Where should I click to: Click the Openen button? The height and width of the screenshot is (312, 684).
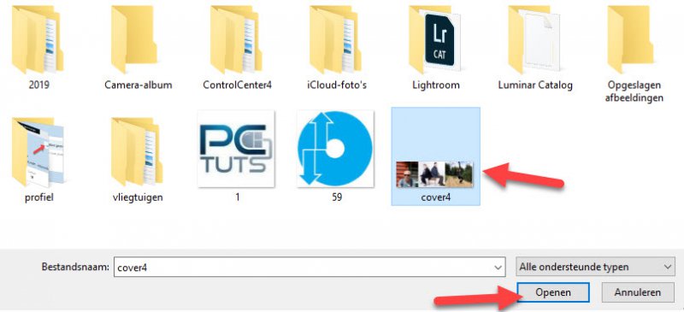click(553, 292)
